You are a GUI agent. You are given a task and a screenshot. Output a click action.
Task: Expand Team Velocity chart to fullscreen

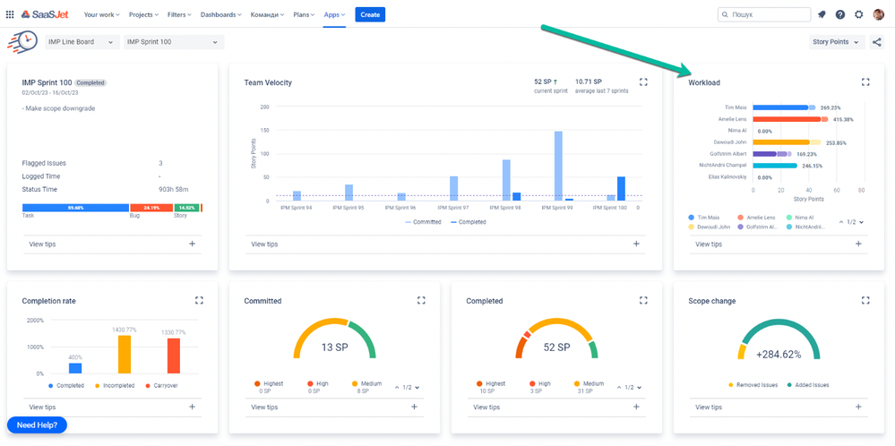[x=643, y=82]
